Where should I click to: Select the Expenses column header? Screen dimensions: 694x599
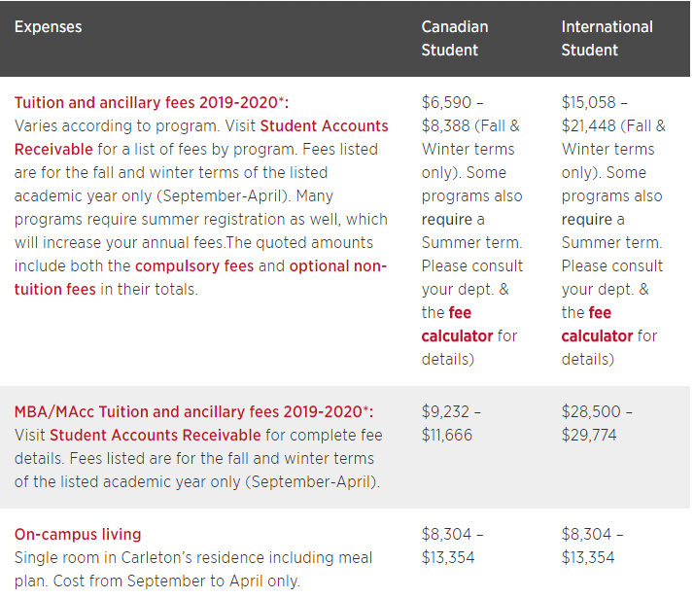tap(49, 27)
